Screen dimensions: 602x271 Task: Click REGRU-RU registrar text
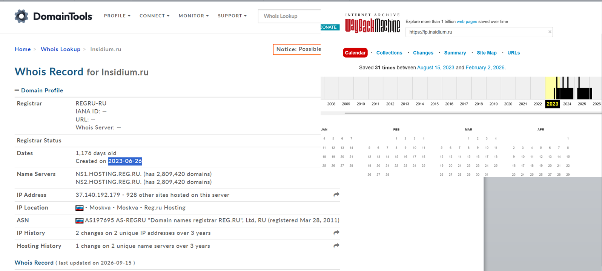click(x=91, y=103)
